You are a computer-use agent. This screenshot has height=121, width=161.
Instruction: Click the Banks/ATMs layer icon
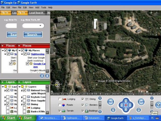tap(28, 111)
